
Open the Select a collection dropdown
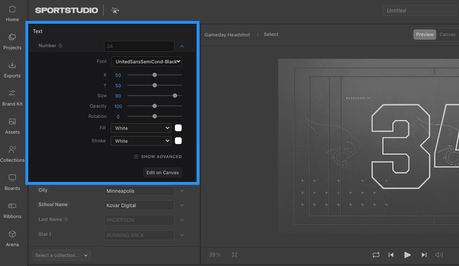click(x=61, y=255)
